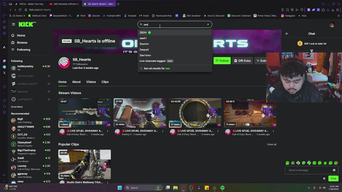Open recommended channel Loochy
Viewport: 342px width, 192px height.
click(x=30, y=167)
